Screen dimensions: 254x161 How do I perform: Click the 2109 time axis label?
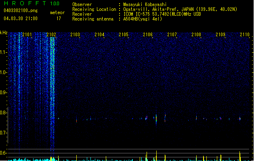(220, 35)
